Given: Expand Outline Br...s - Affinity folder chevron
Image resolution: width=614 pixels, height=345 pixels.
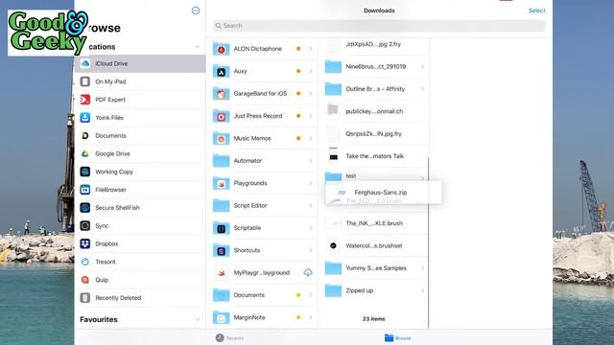Looking at the screenshot, I should pos(422,89).
